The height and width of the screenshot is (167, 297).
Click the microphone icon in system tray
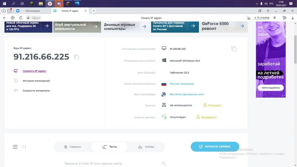point(261,4)
